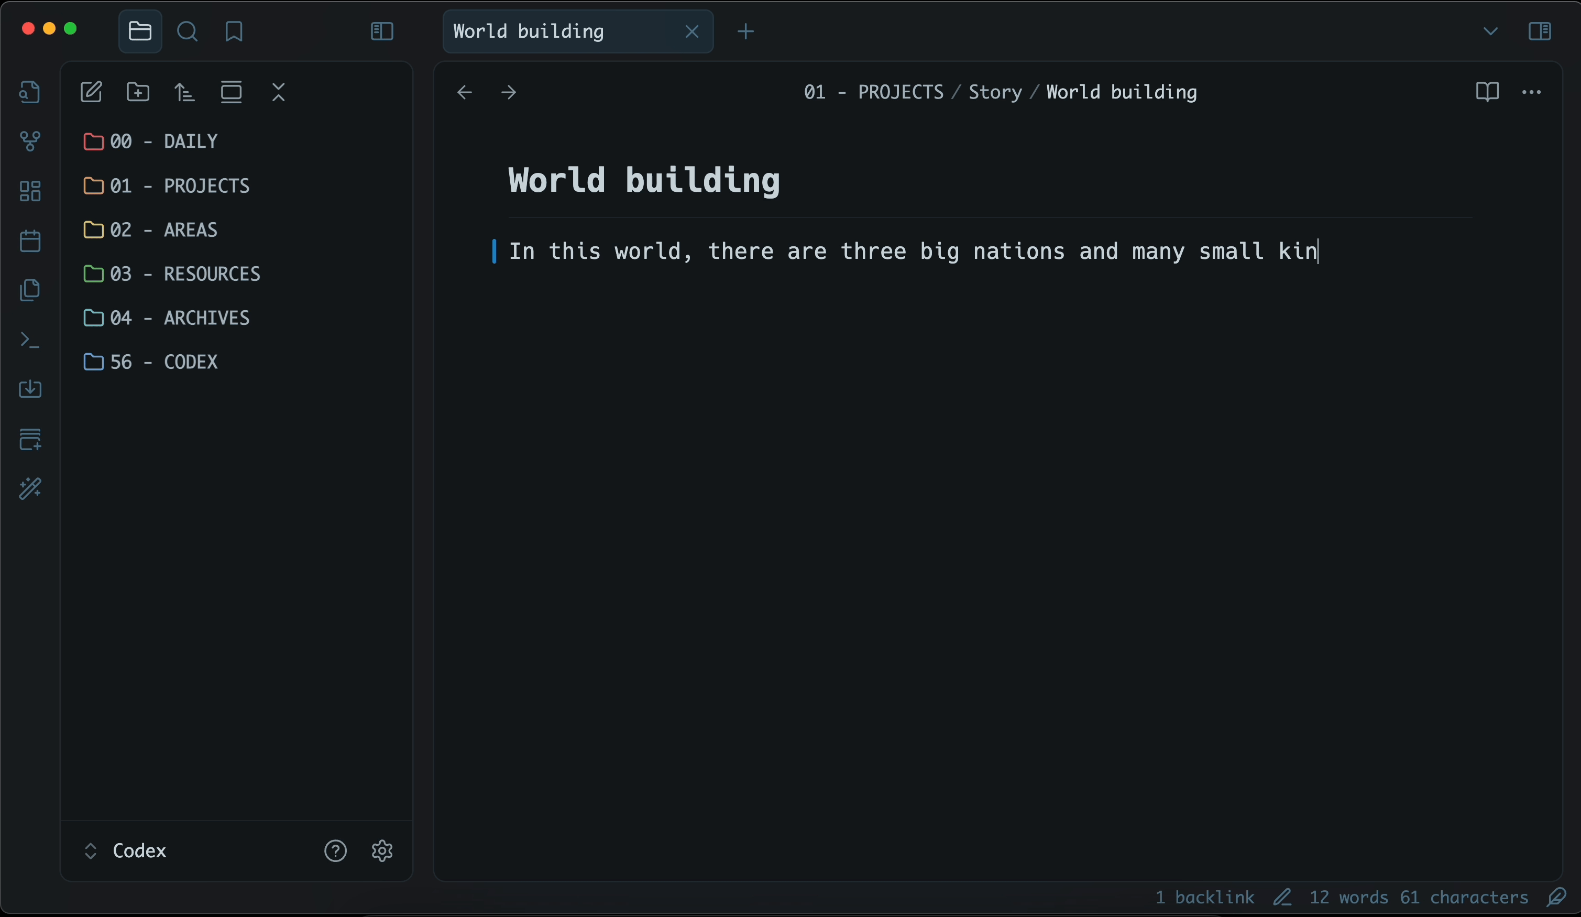1581x917 pixels.
Task: Collapse all folders in the file explorer
Action: pos(279,92)
